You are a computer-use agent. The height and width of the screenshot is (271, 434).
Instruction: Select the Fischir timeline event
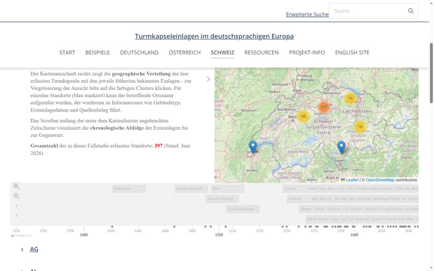click(x=390, y=219)
